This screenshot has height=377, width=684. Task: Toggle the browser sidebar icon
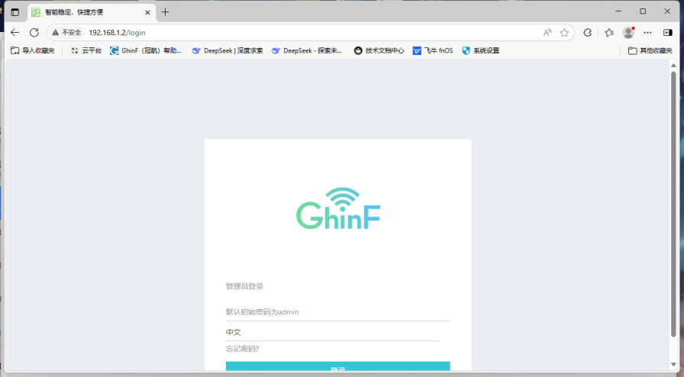click(x=668, y=32)
